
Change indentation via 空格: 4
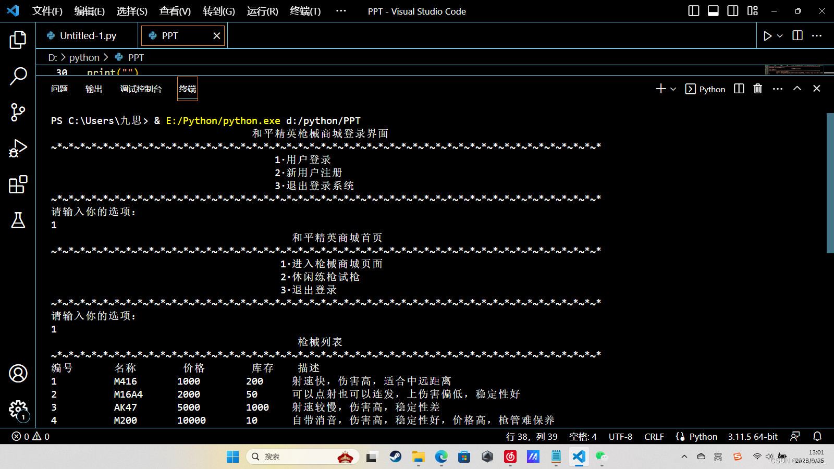pos(583,437)
